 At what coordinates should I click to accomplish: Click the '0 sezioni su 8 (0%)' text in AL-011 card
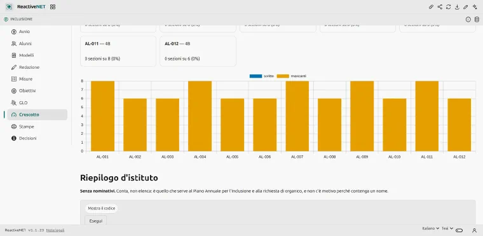pos(102,59)
